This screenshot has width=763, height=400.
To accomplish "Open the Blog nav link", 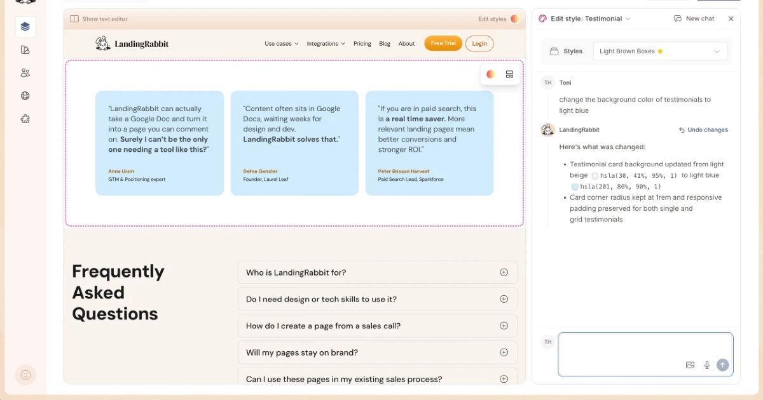I will [x=385, y=44].
